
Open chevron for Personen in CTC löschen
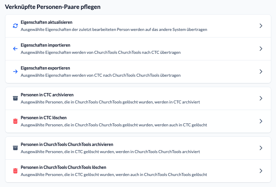click(x=261, y=121)
